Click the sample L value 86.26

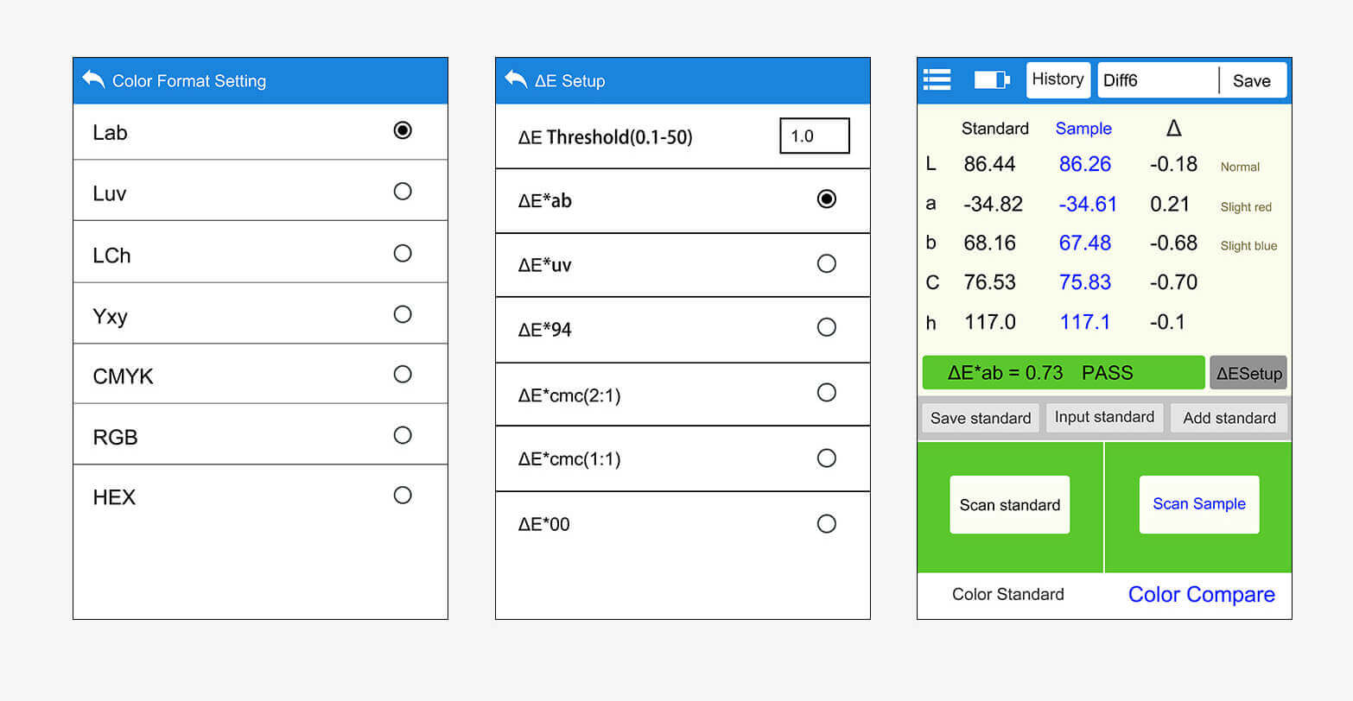1085,164
